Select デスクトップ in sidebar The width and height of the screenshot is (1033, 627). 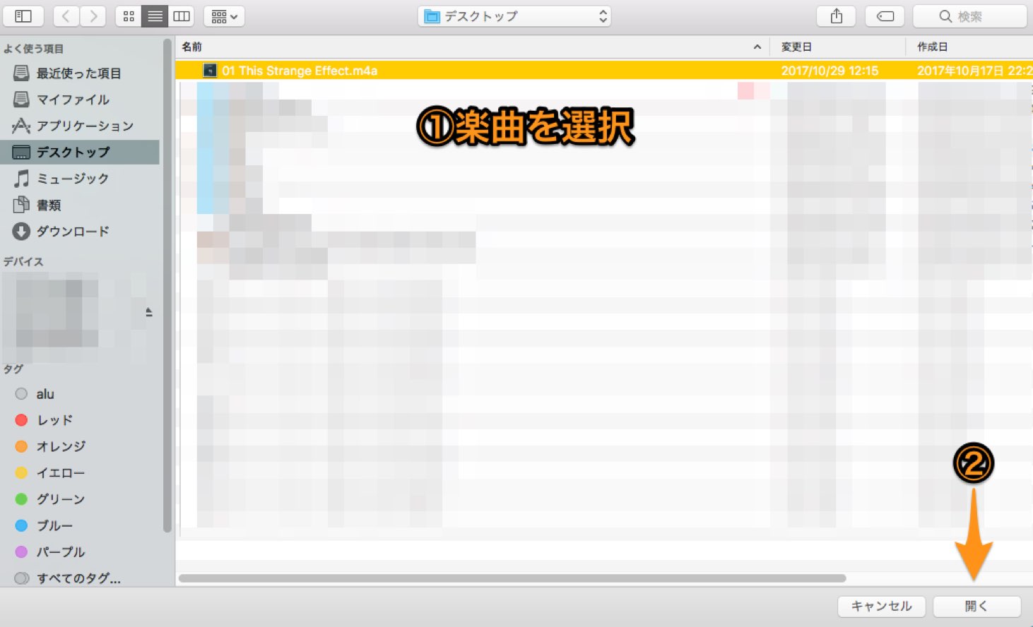tap(79, 152)
